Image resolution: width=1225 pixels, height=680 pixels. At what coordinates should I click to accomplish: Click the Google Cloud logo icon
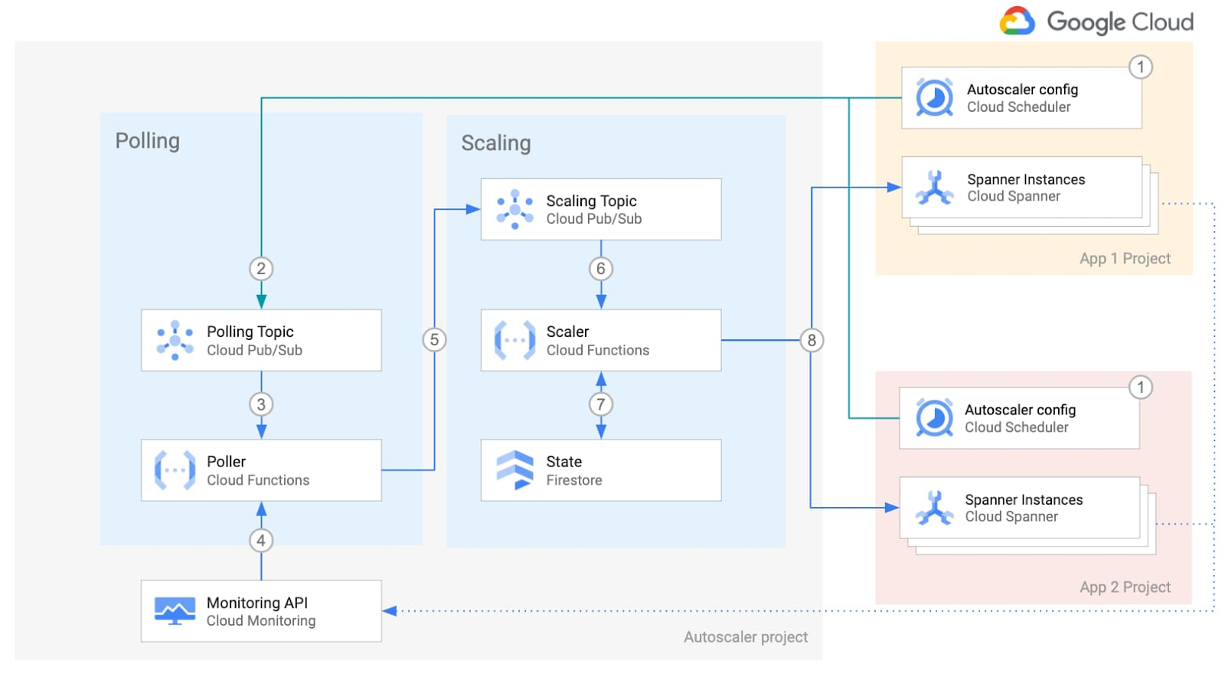[1018, 21]
